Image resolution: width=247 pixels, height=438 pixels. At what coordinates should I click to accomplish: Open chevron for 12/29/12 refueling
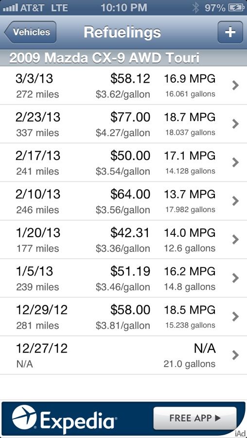click(235, 317)
